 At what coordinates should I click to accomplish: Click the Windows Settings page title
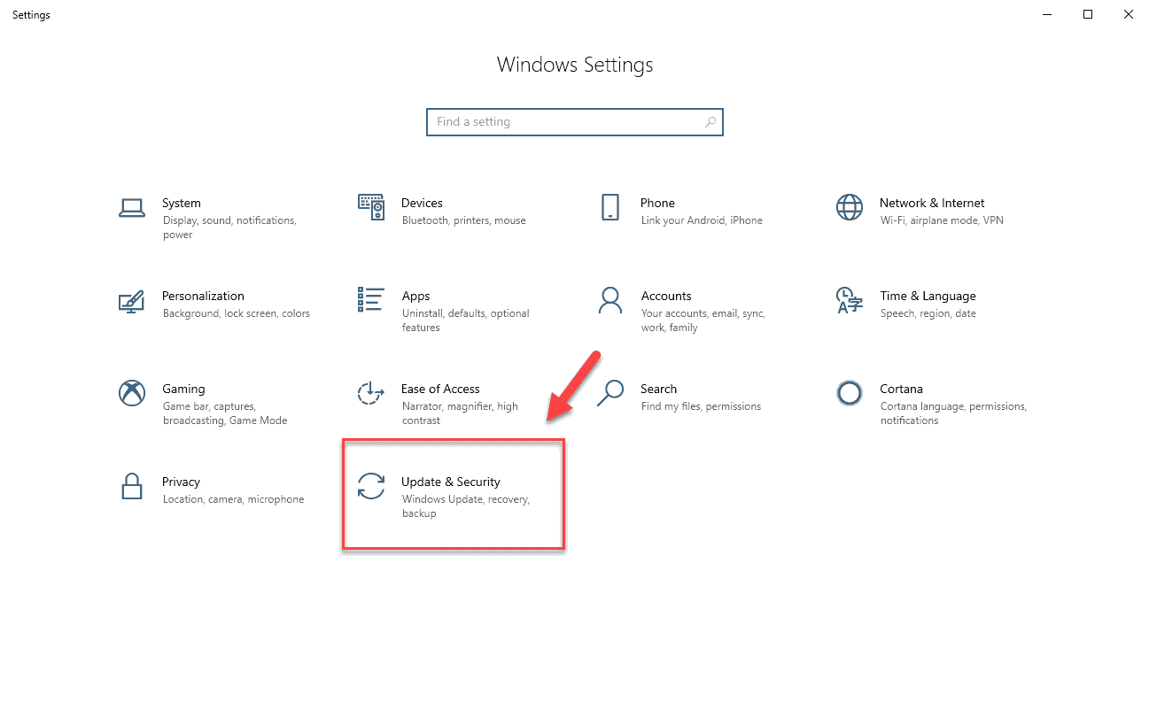coord(575,65)
